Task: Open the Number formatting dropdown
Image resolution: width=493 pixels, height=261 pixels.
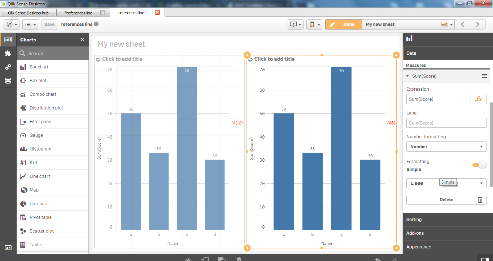Action: 446,147
